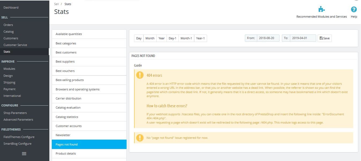Select Pages not found module
361x161 pixels.
point(89,144)
